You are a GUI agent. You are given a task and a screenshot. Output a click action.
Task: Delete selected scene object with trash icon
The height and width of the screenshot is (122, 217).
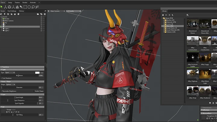(45, 14)
